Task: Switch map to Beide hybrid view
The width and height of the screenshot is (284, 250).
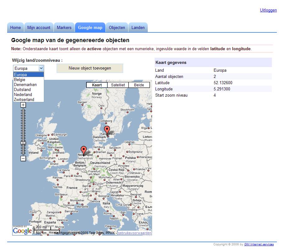Action: (139, 85)
